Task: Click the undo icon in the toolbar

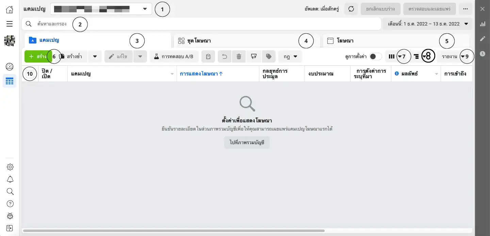Action: (224, 56)
